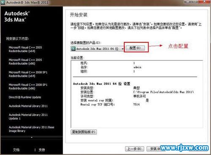Select Autodesk Material Library 2011 entry
This screenshot has width=211, height=155.
click(28, 106)
